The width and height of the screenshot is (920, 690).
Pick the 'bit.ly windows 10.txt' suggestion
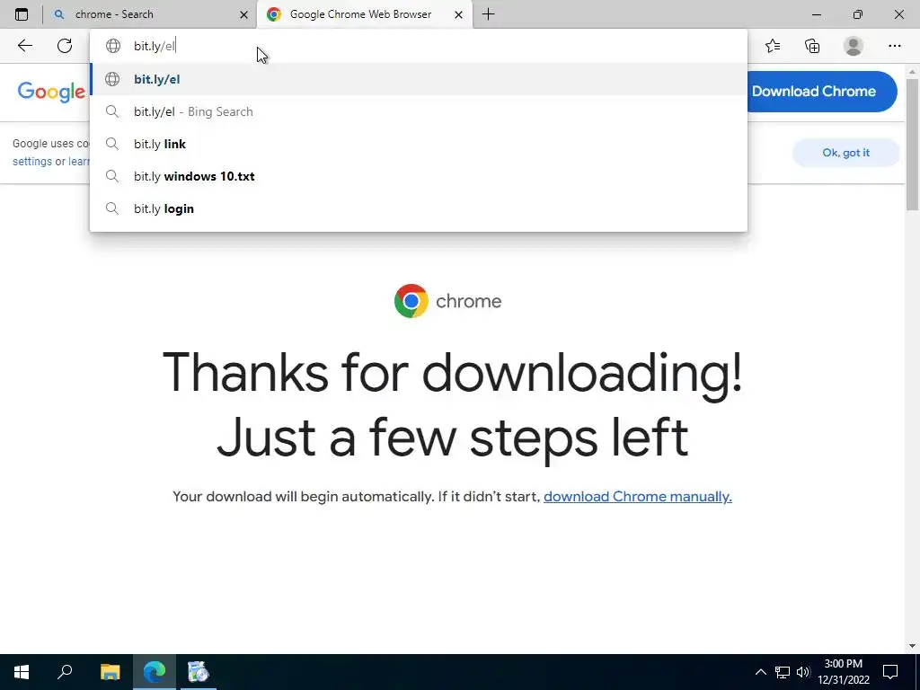point(419,176)
